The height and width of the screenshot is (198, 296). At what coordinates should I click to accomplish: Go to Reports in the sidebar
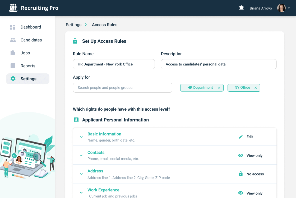(x=28, y=66)
